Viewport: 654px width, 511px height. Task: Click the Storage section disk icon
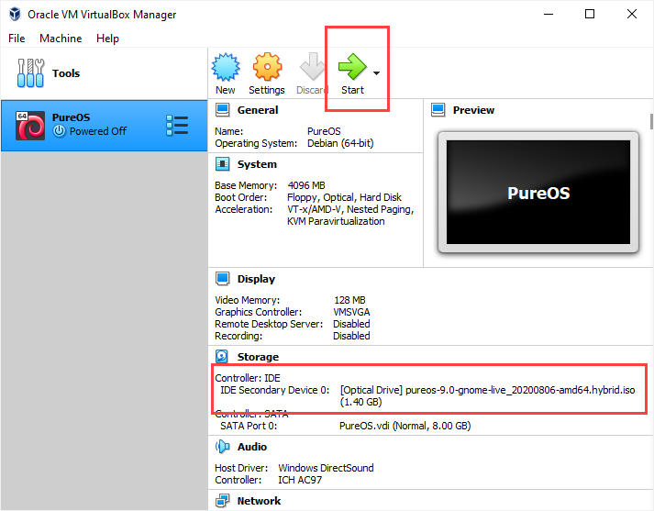pyautogui.click(x=222, y=357)
